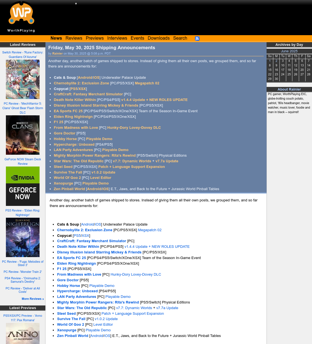312x344 pixels.
Task: Click the WorthPlaying logo
Action: (21, 17)
